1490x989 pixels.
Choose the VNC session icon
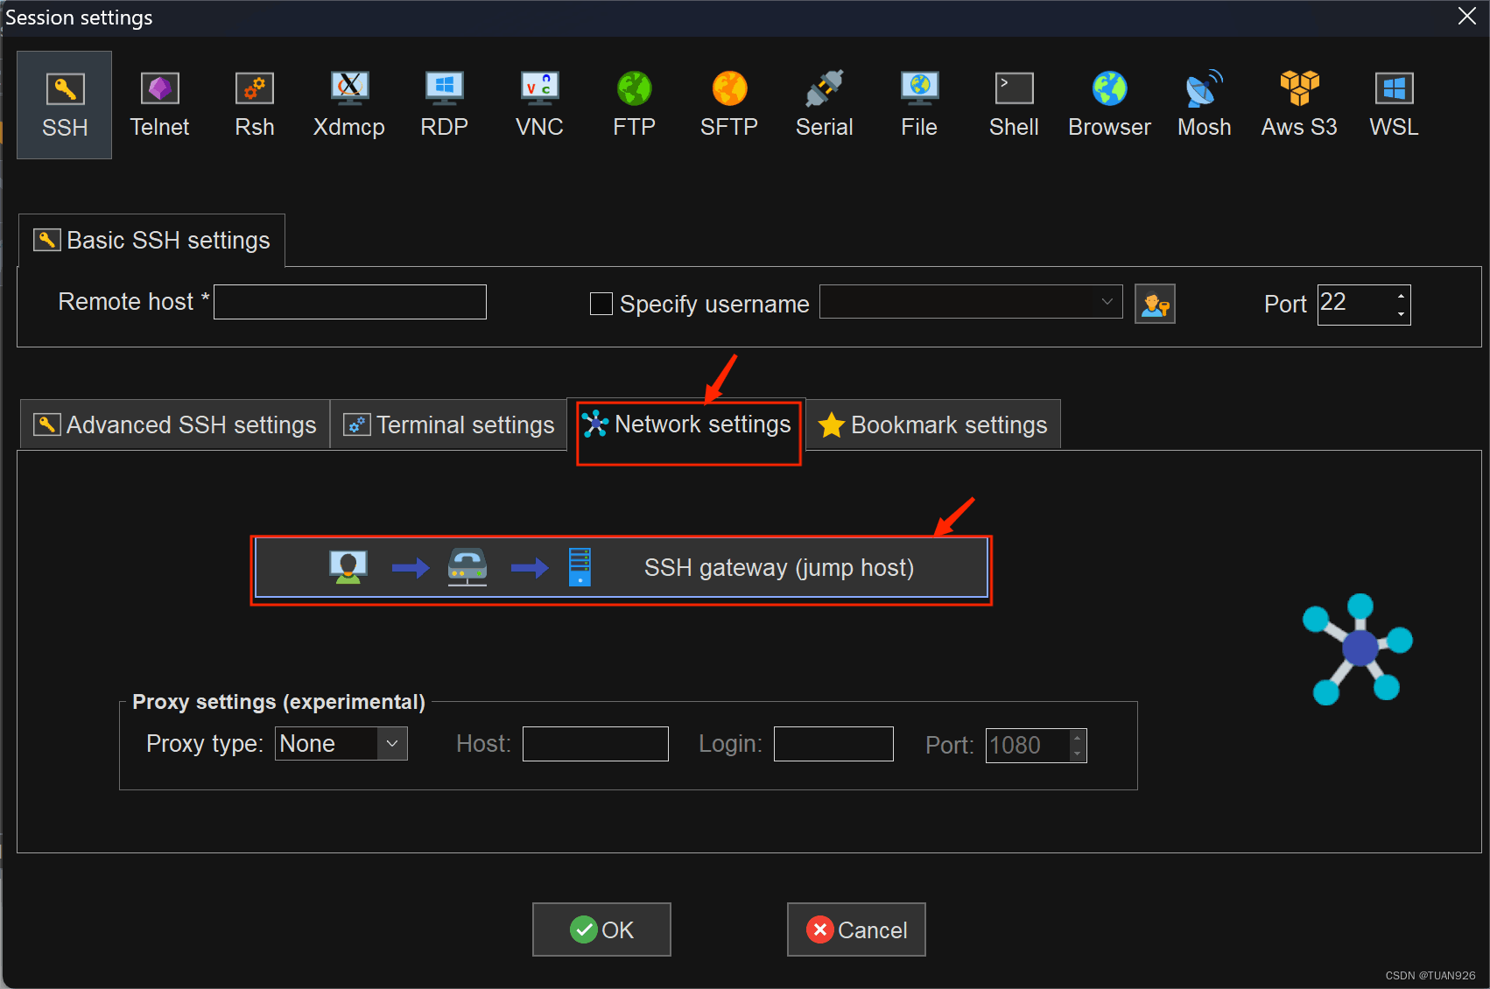click(x=539, y=105)
